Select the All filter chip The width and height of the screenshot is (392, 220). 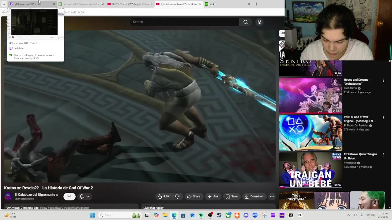(x=282, y=33)
